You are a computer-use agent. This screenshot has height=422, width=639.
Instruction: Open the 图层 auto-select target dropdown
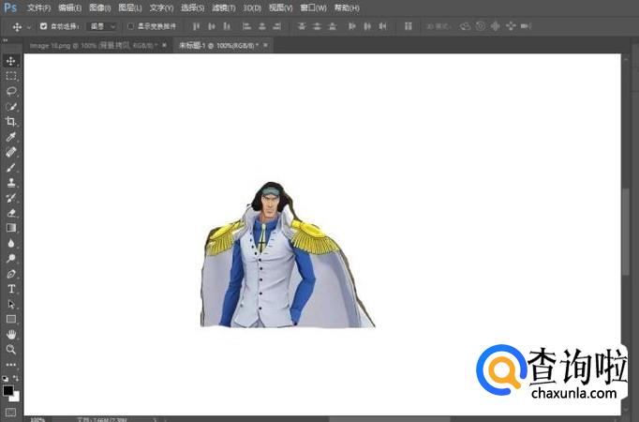pyautogui.click(x=103, y=26)
